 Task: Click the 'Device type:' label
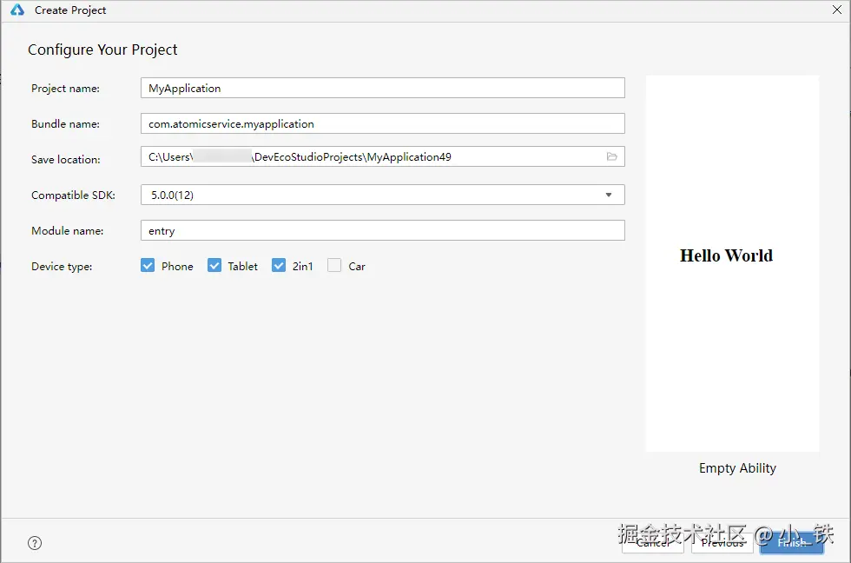tap(62, 267)
